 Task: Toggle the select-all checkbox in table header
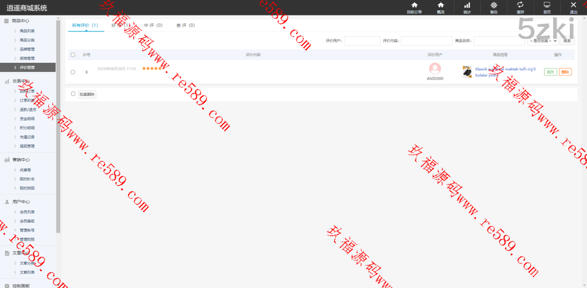(73, 55)
